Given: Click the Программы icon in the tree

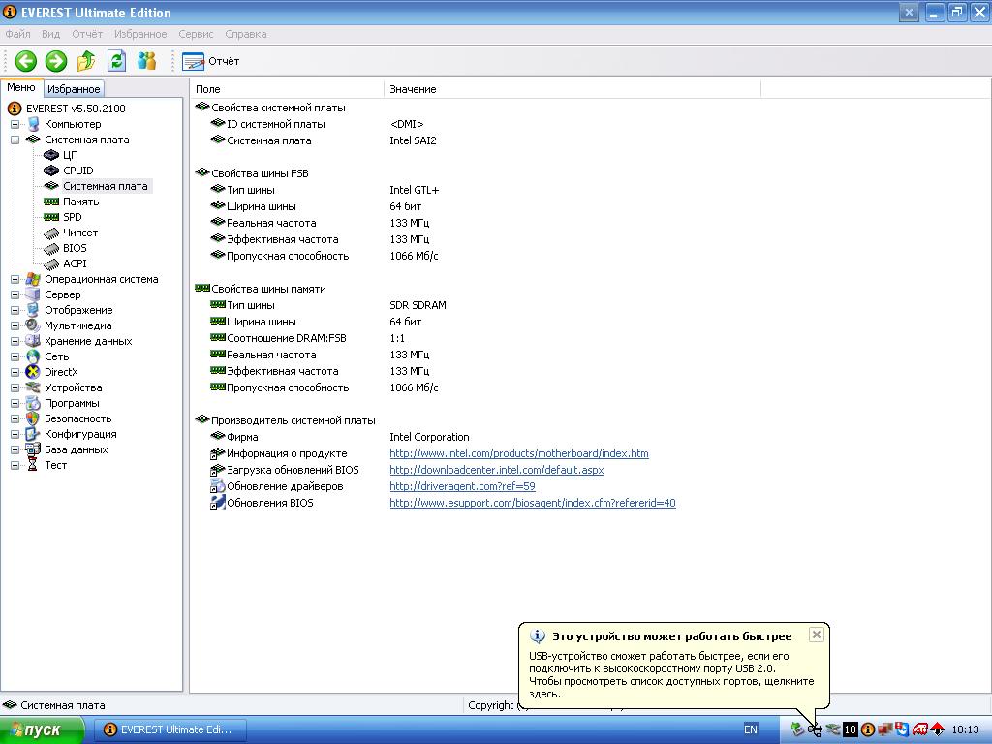Looking at the screenshot, I should [33, 404].
